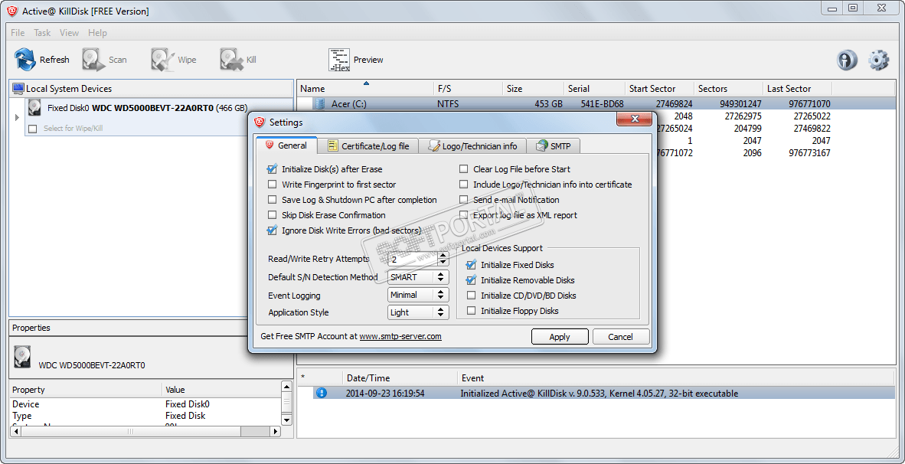
Task: Click the KillDisk logo in the Settings dialog title bar
Action: click(x=260, y=122)
